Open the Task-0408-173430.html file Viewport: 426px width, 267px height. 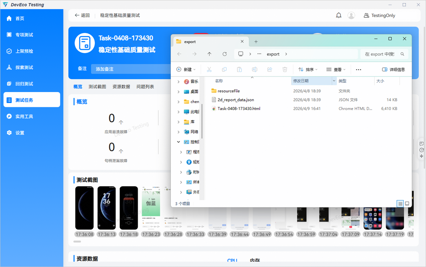pos(239,109)
